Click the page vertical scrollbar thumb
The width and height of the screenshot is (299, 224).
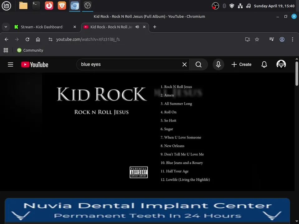click(x=297, y=73)
